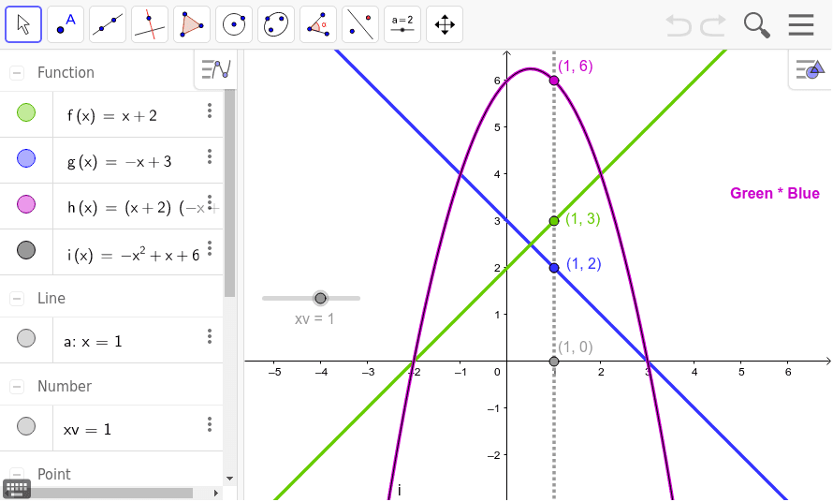Toggle the Graphics view style bar

[x=810, y=69]
